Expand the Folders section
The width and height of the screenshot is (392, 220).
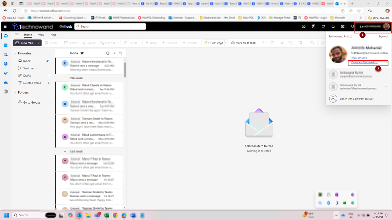pos(15,93)
